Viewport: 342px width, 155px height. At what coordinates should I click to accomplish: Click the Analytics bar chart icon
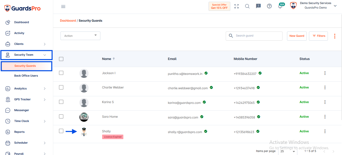click(x=8, y=89)
